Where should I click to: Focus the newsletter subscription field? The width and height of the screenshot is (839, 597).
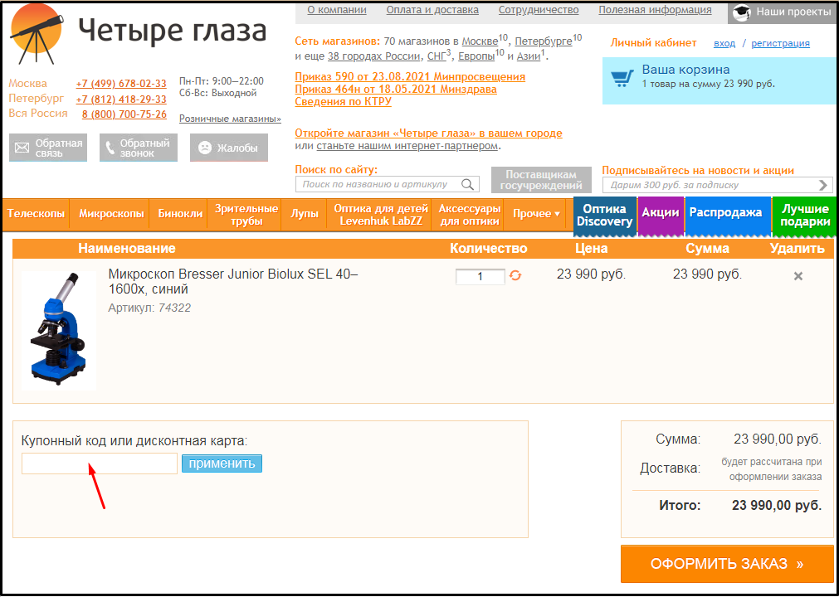tap(718, 185)
